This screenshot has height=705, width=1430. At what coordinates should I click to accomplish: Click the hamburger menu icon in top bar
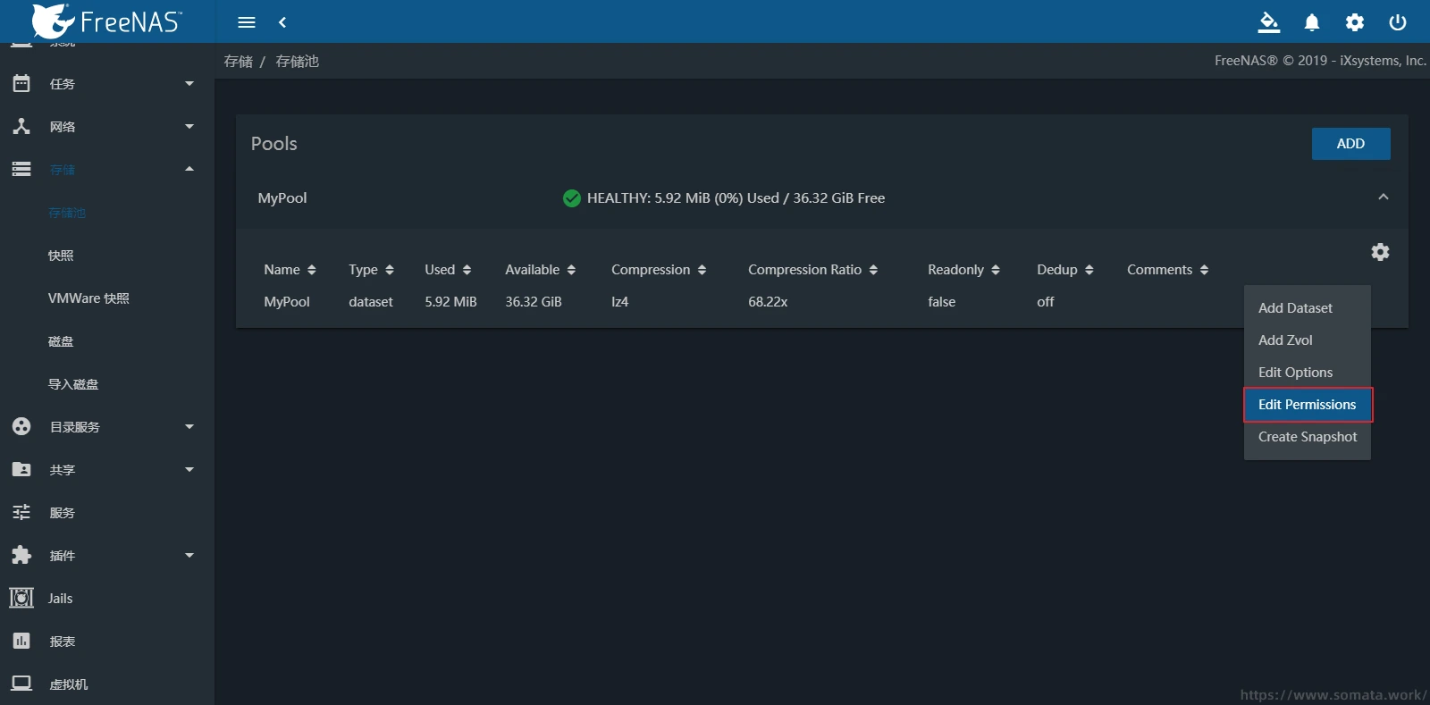247,22
